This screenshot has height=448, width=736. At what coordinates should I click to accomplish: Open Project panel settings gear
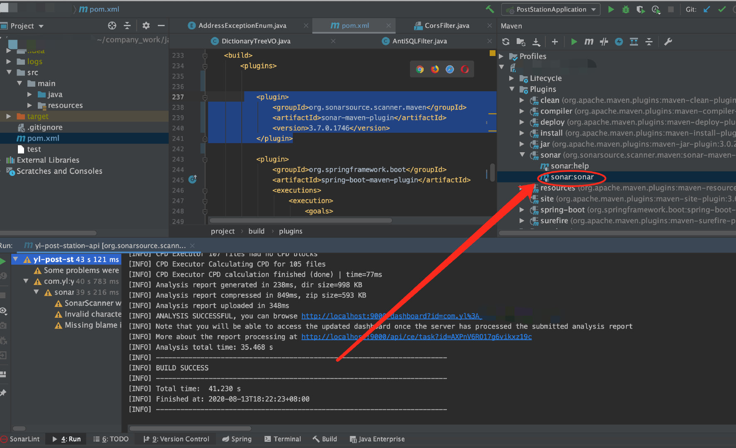coord(146,26)
